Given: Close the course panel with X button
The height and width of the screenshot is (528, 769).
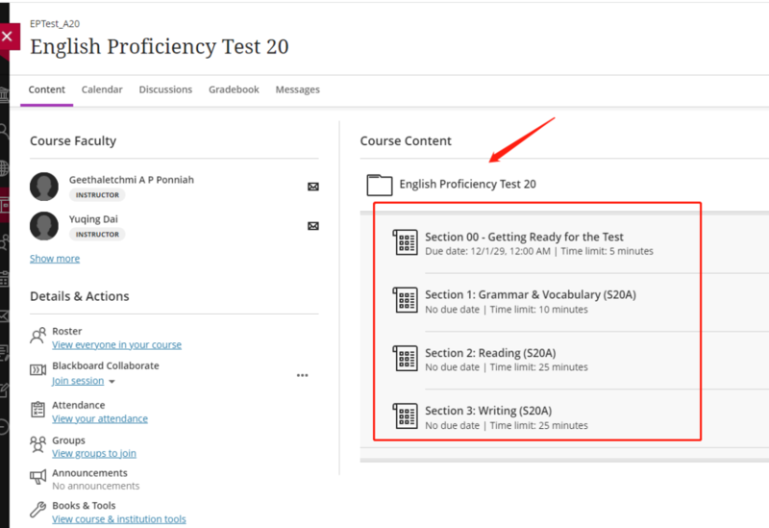Looking at the screenshot, I should 8,37.
